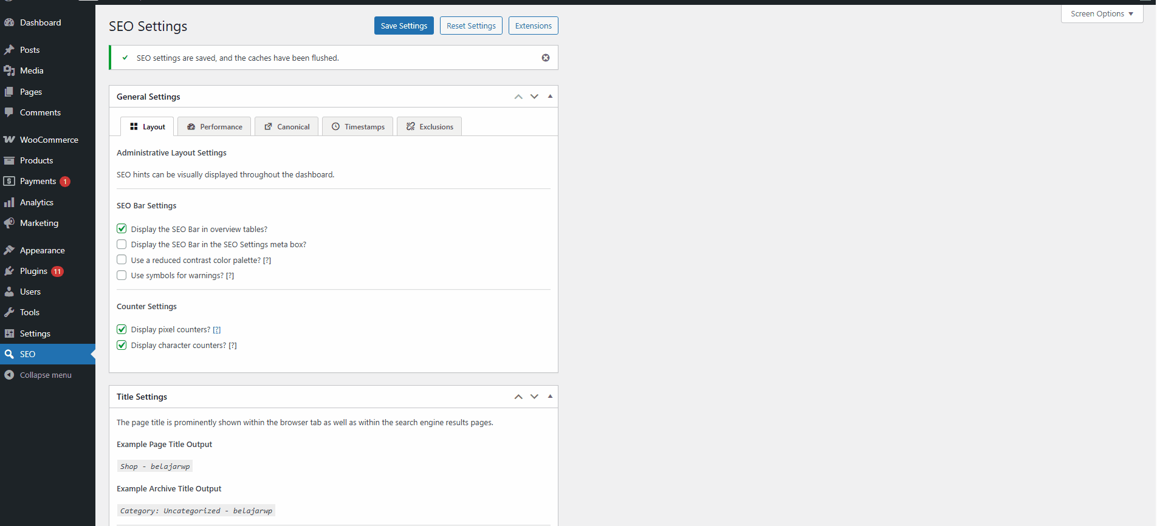Click the Analytics bar chart icon

coord(9,203)
